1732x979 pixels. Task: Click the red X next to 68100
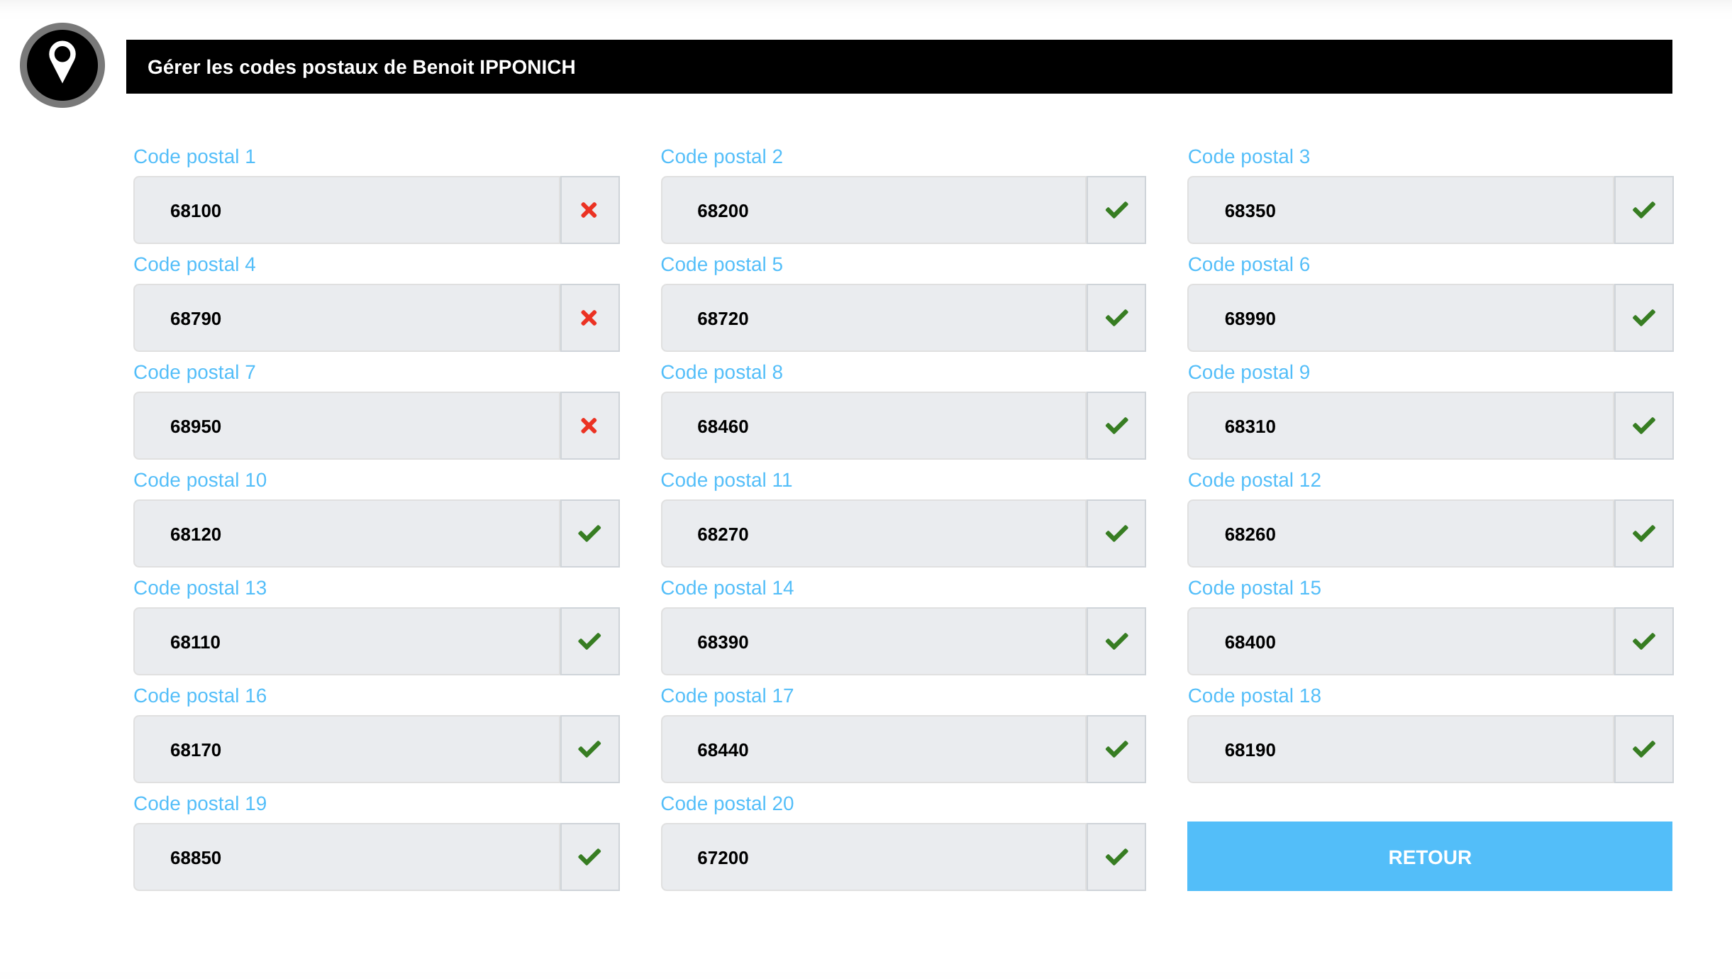(x=589, y=210)
